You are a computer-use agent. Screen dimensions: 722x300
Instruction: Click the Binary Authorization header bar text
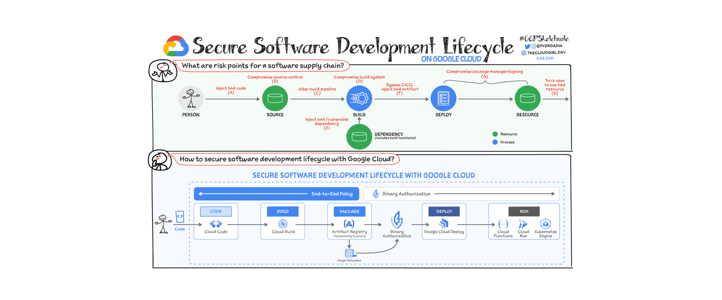click(x=406, y=194)
